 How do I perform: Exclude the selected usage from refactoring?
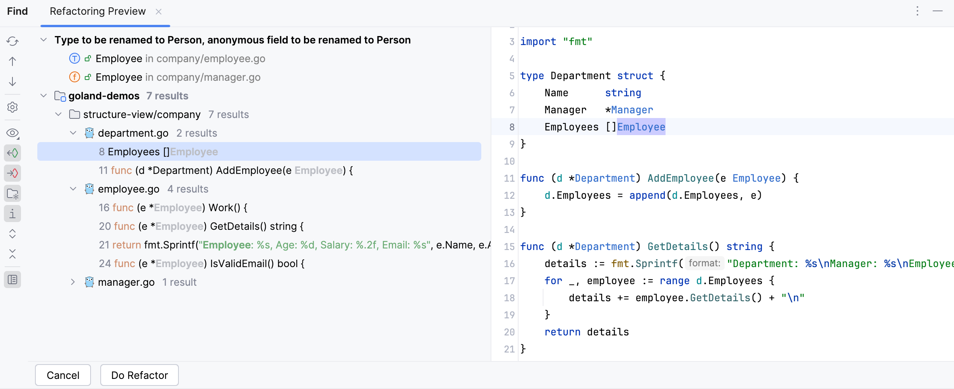pos(12,173)
